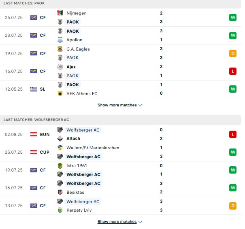
Task: Click the Karpaty Lviv crest icon
Action: tap(60, 210)
